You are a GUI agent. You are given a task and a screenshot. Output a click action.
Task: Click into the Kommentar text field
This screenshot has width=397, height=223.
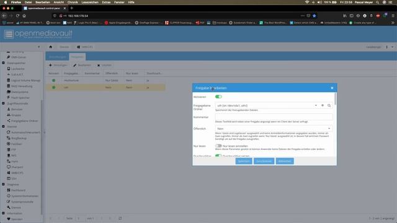pos(274,117)
